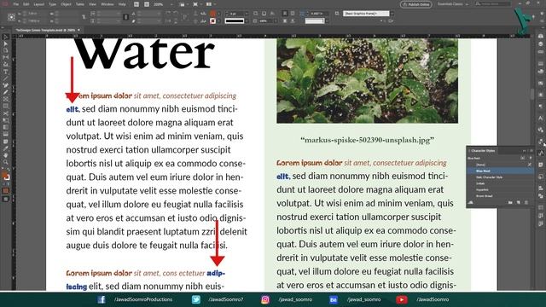Click the Go to Bridge icon
The width and height of the screenshot is (546, 307).
click(136, 4)
